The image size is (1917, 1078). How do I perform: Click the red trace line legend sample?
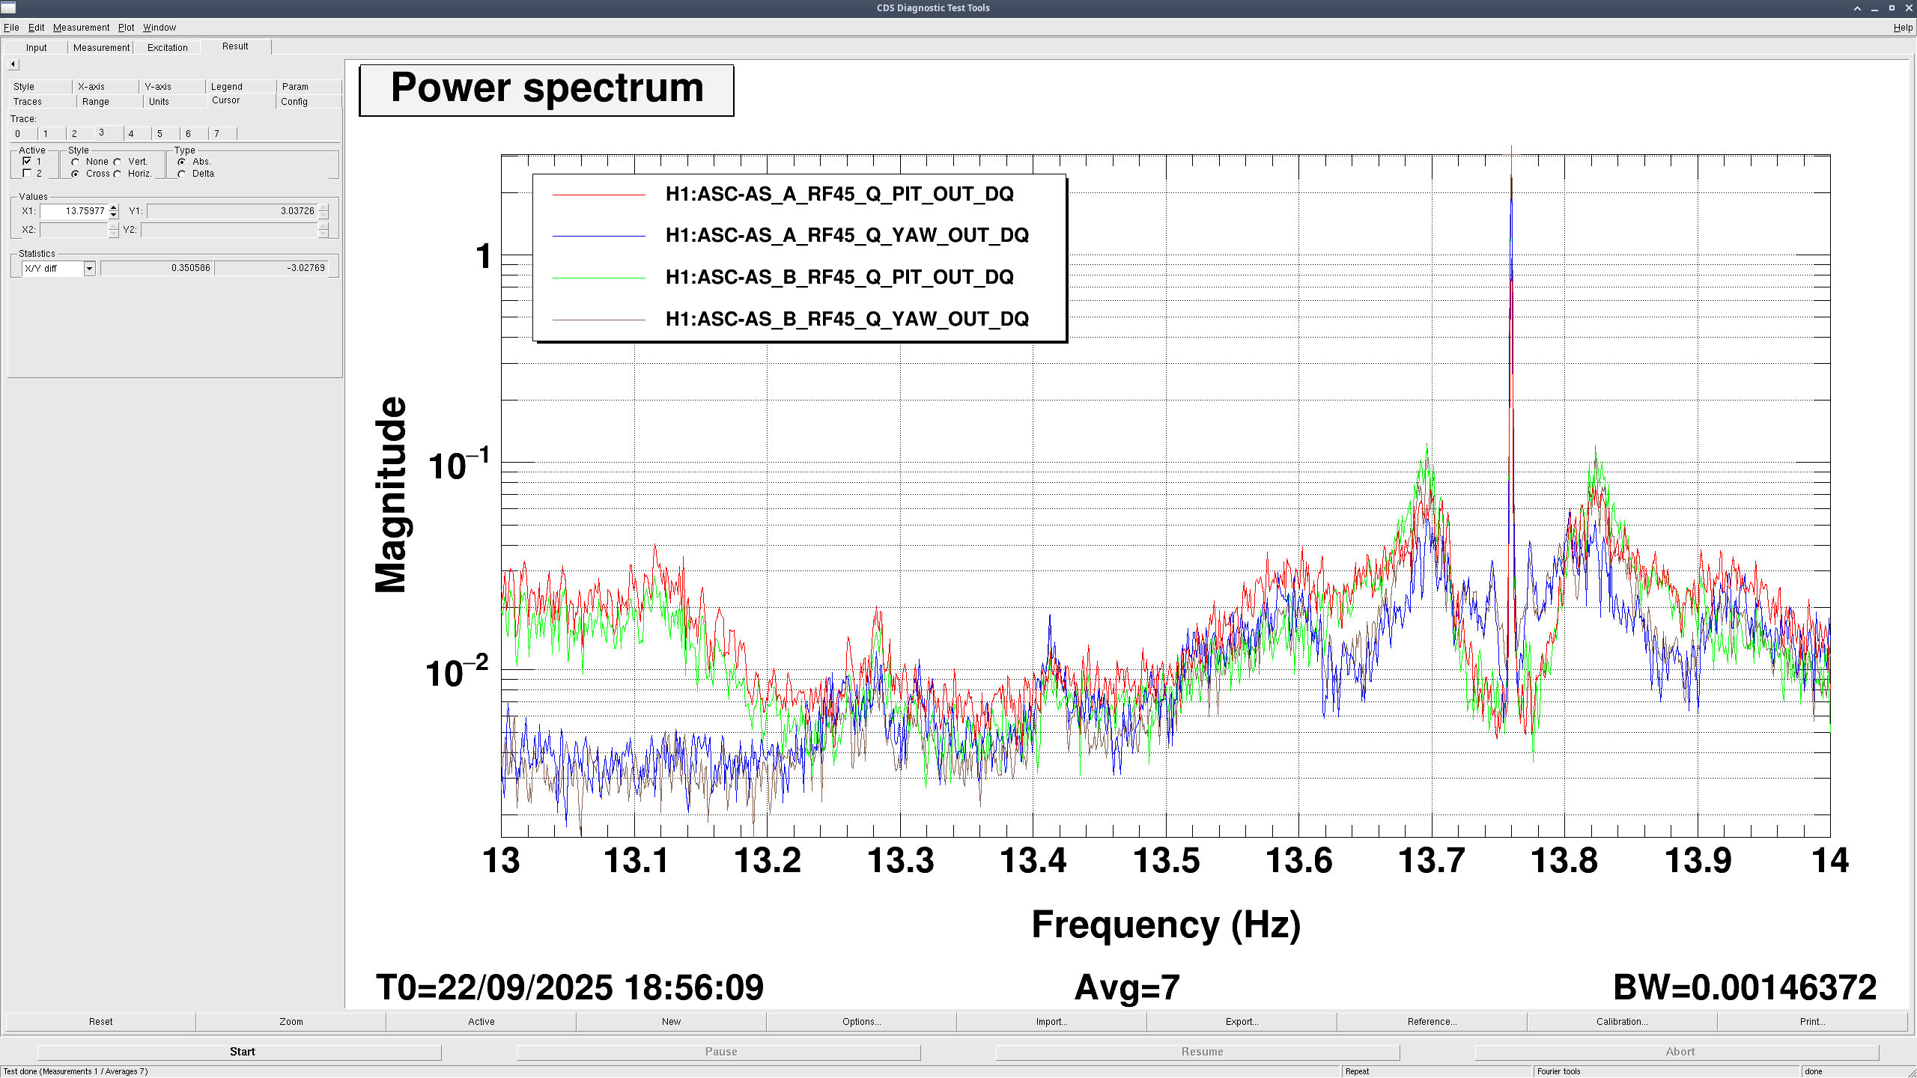[598, 195]
